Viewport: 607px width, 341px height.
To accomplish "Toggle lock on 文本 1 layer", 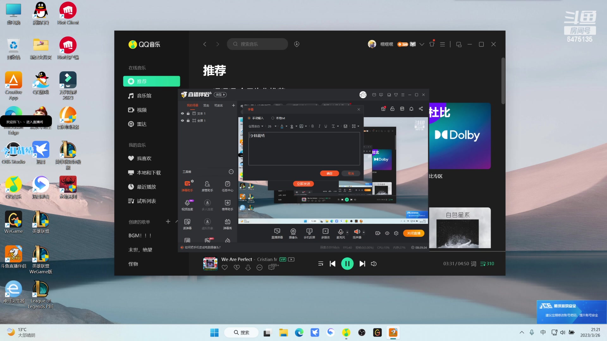I will [188, 113].
